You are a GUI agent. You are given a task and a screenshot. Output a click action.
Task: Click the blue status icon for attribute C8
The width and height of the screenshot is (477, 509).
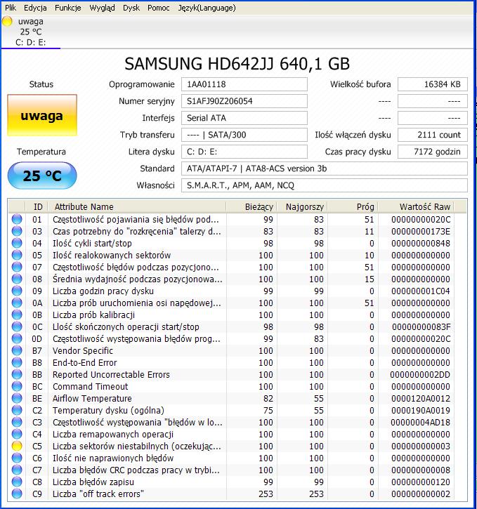(17, 482)
